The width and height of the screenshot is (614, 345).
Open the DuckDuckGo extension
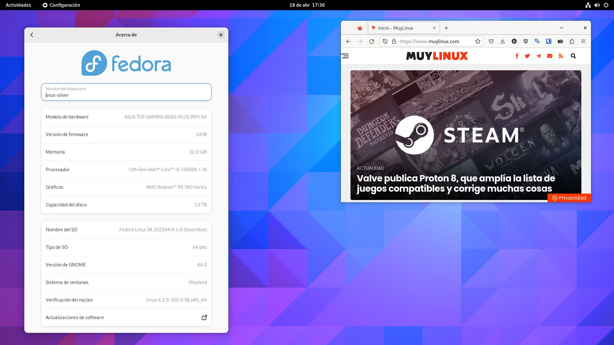click(x=514, y=41)
